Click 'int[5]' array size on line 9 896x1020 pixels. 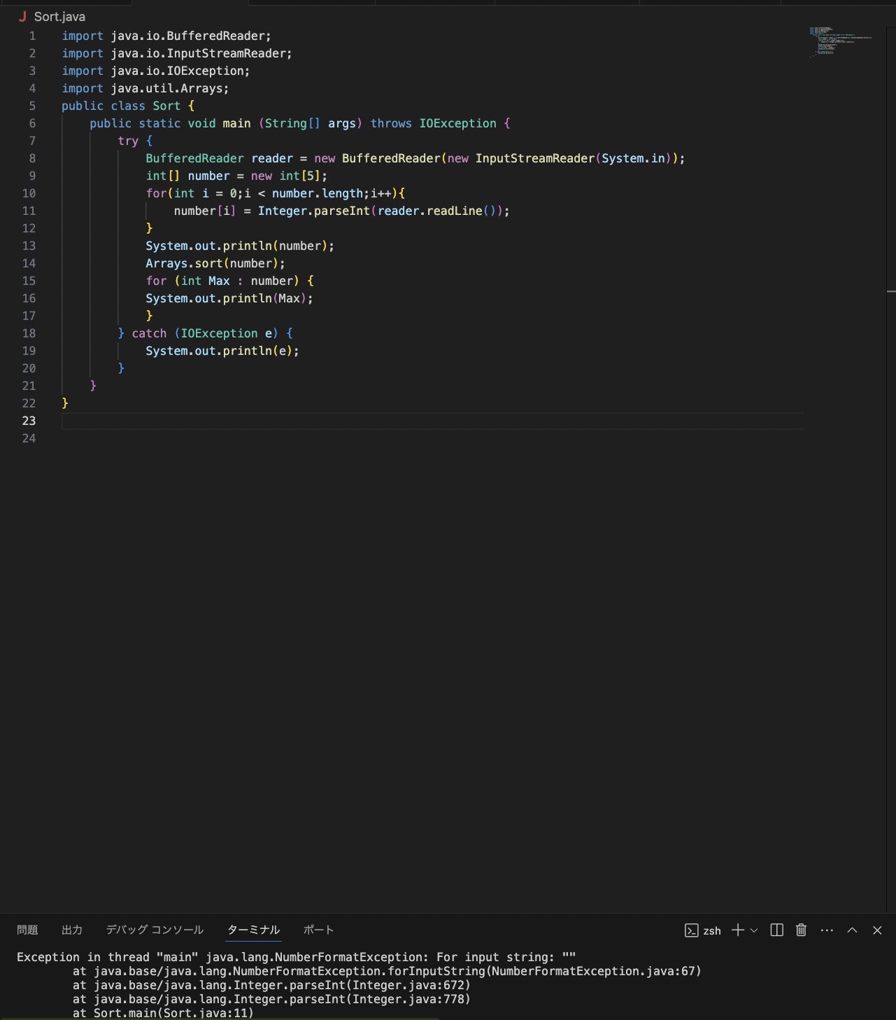coord(300,176)
